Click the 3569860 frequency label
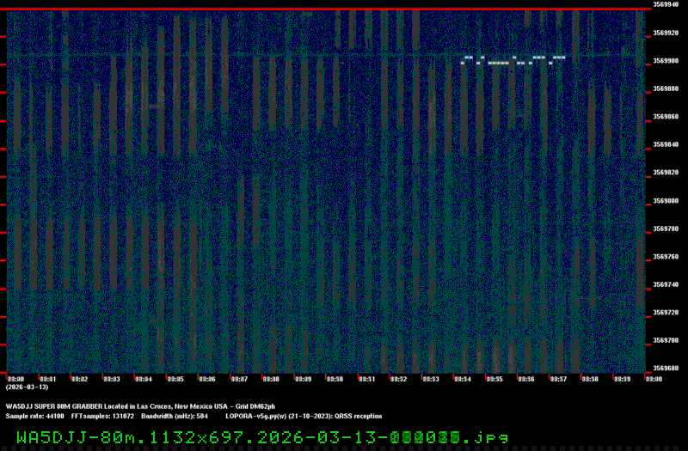Viewport: 688px width, 451px height. [x=666, y=117]
